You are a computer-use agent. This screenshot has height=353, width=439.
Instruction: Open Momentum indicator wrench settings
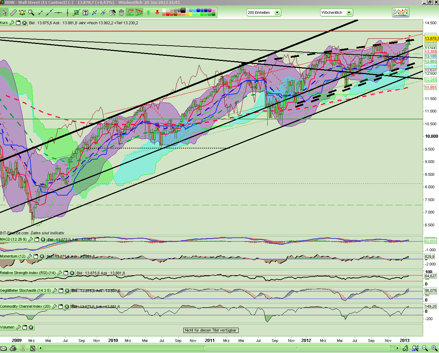[x=30, y=256]
